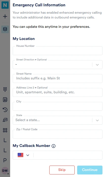The height and width of the screenshot is (177, 105).
Task: Open the call history clock icon
Action: pos(5,109)
